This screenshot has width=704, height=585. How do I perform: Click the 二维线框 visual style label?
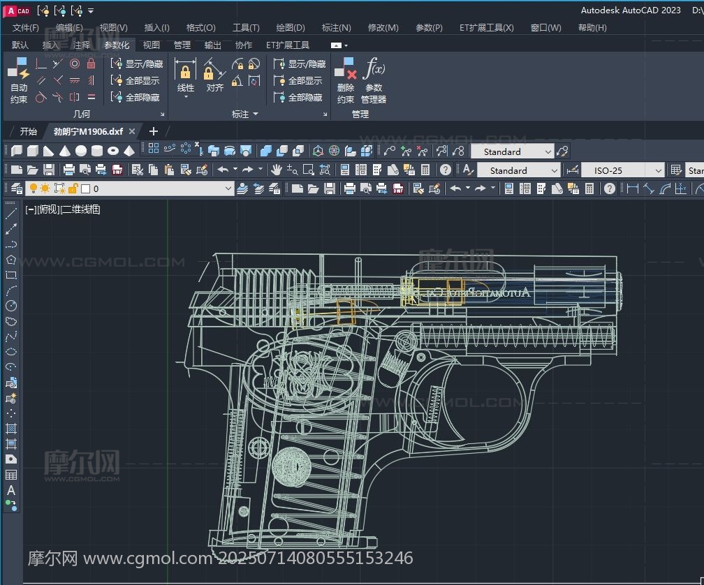click(x=80, y=209)
